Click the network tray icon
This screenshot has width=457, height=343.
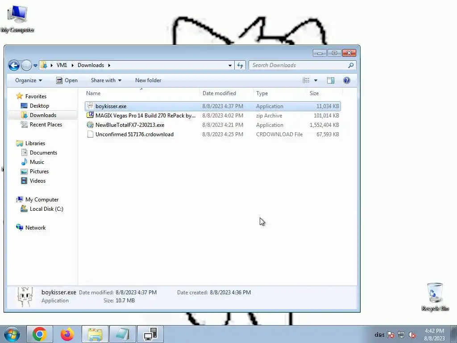tap(401, 335)
